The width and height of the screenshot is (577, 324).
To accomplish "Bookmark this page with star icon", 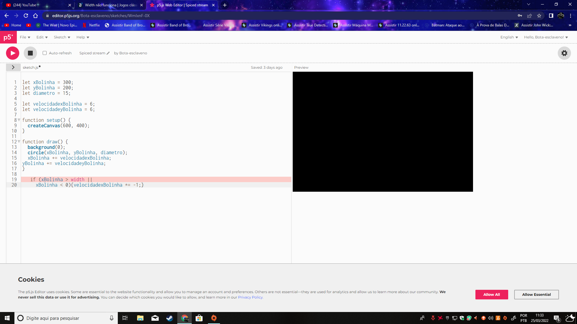I will [x=539, y=16].
